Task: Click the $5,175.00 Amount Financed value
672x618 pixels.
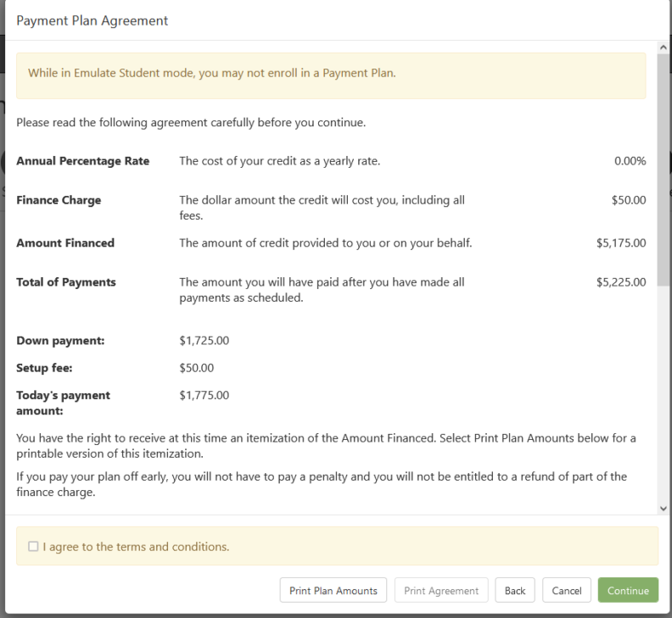Action: pos(621,243)
